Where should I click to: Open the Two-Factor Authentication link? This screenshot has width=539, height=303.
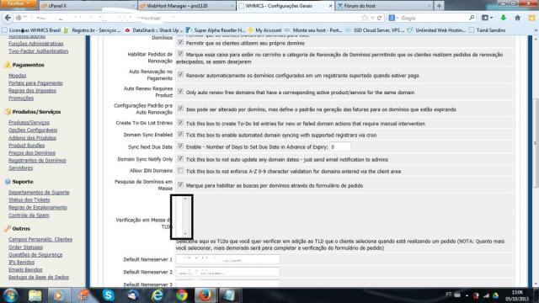coord(39,51)
